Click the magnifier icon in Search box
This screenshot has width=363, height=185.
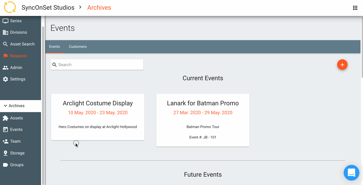(55, 65)
